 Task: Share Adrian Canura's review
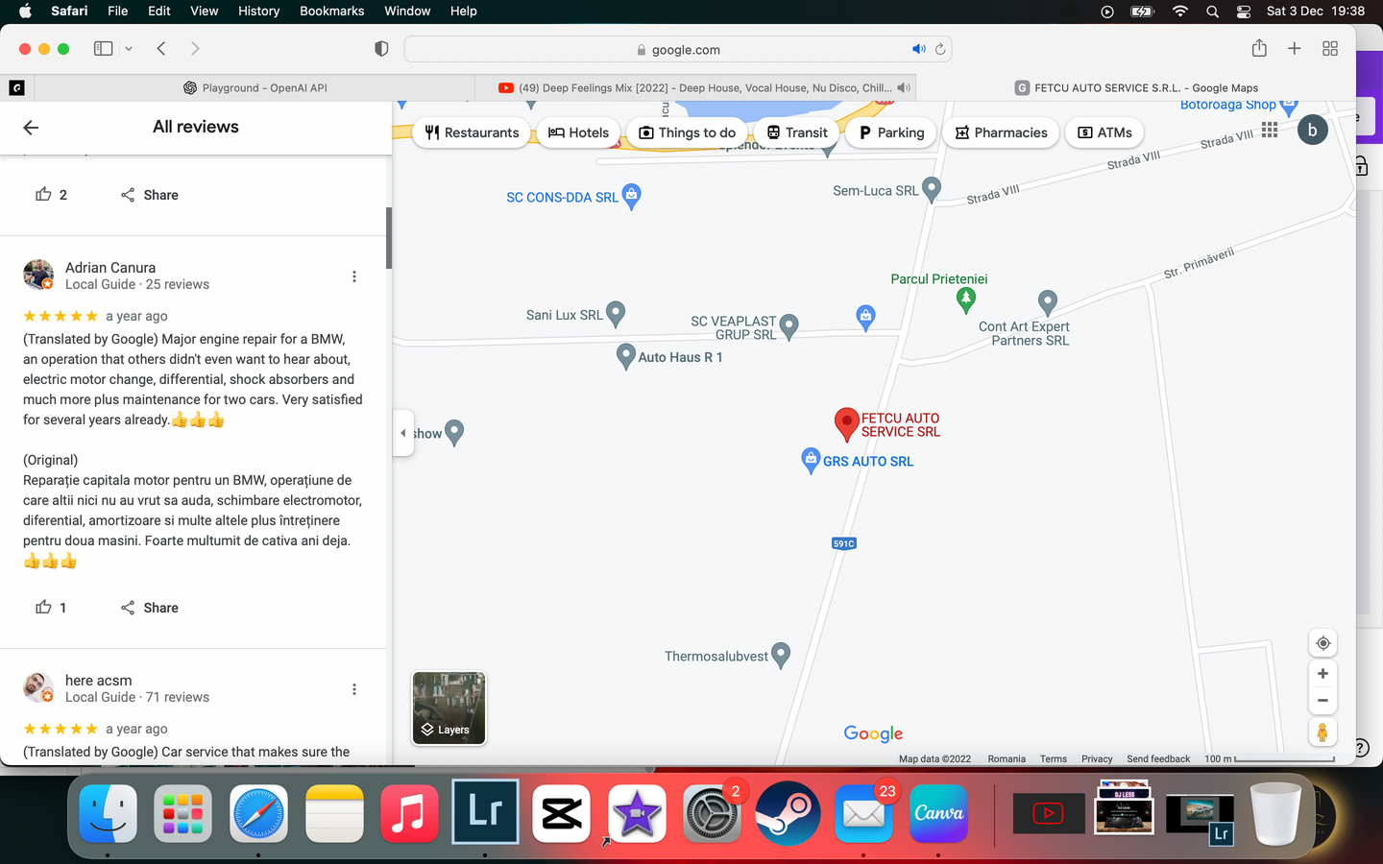click(150, 608)
